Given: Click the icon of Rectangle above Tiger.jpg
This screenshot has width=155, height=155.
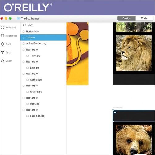Looking at the screenshot, I should pos(24,50).
